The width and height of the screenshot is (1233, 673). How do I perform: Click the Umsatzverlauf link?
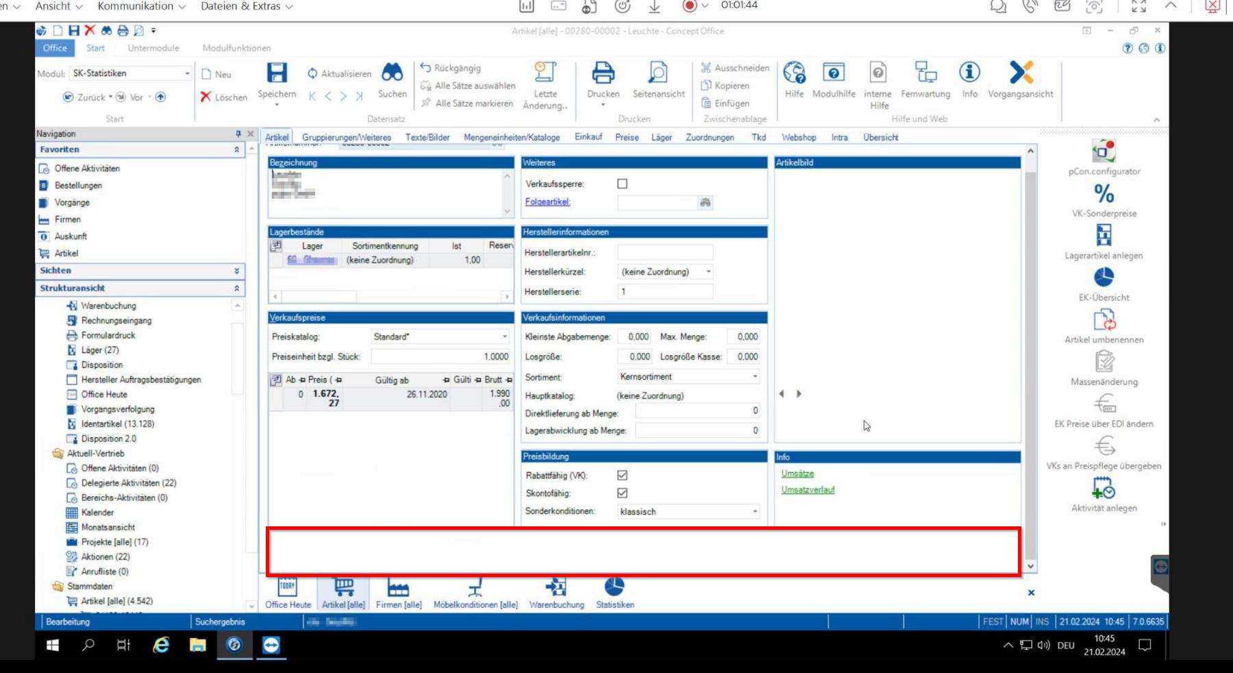point(808,490)
